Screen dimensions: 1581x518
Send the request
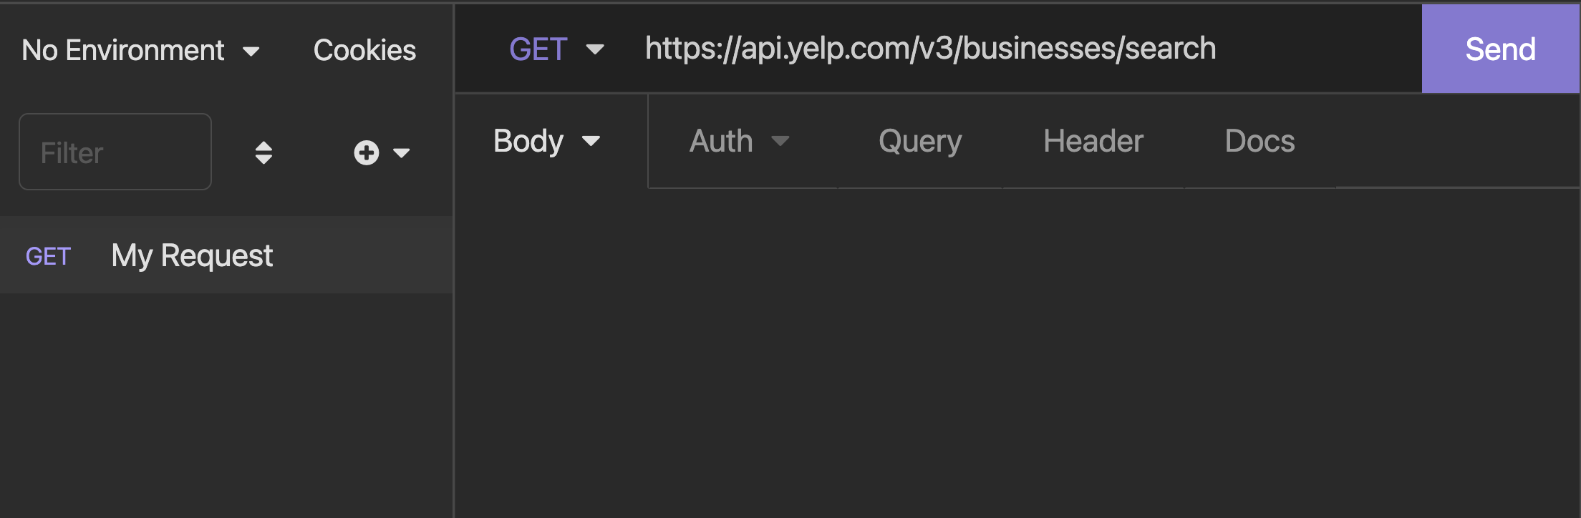tap(1500, 49)
